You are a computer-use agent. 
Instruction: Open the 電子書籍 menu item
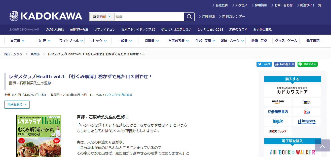(x=313, y=41)
